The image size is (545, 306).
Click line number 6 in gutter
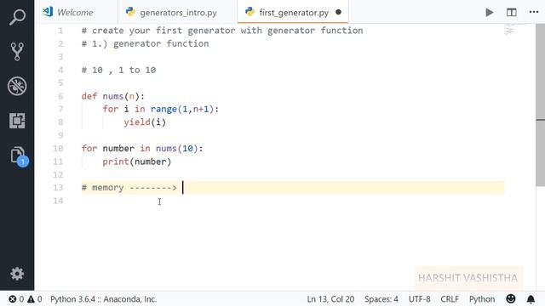60,96
